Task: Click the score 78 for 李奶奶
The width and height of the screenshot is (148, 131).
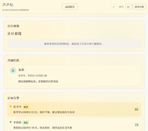Action: pyautogui.click(x=136, y=125)
